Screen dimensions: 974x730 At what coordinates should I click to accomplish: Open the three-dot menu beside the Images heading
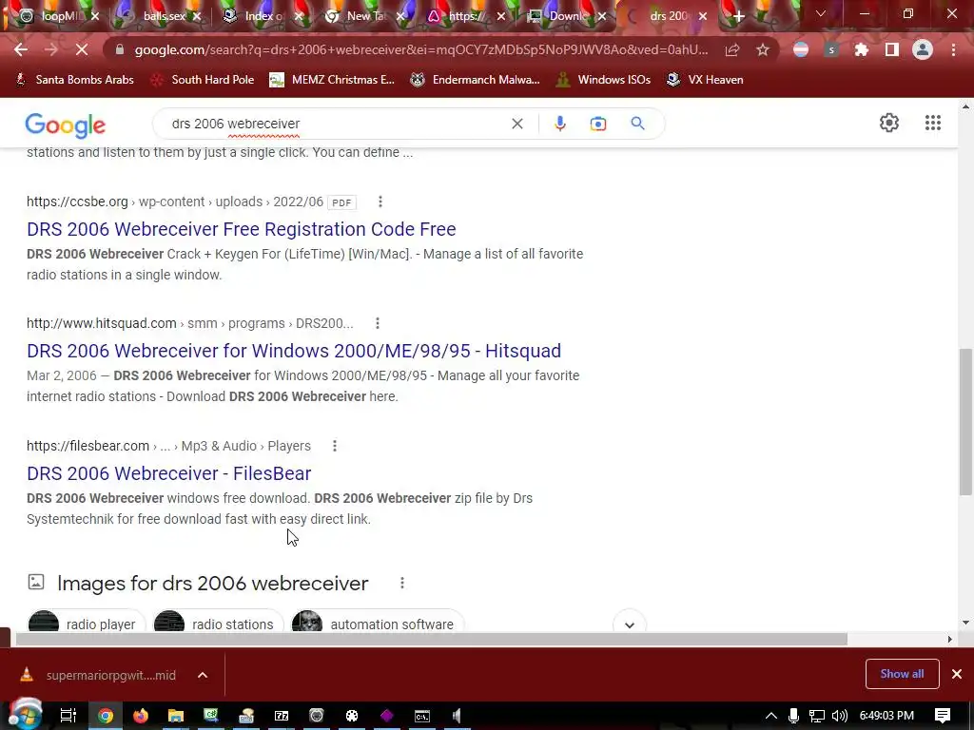coord(402,583)
